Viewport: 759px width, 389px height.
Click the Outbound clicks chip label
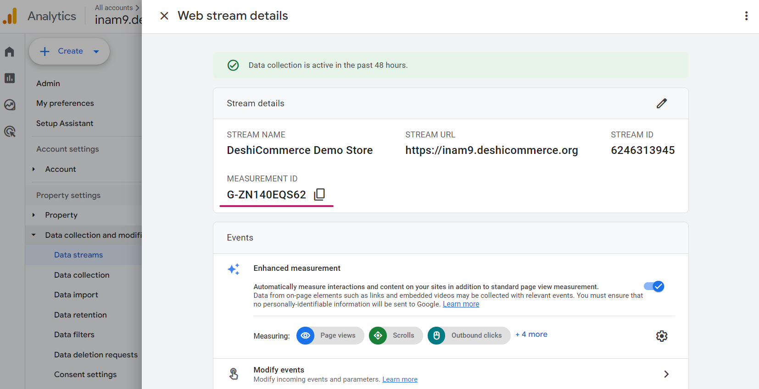pos(476,336)
